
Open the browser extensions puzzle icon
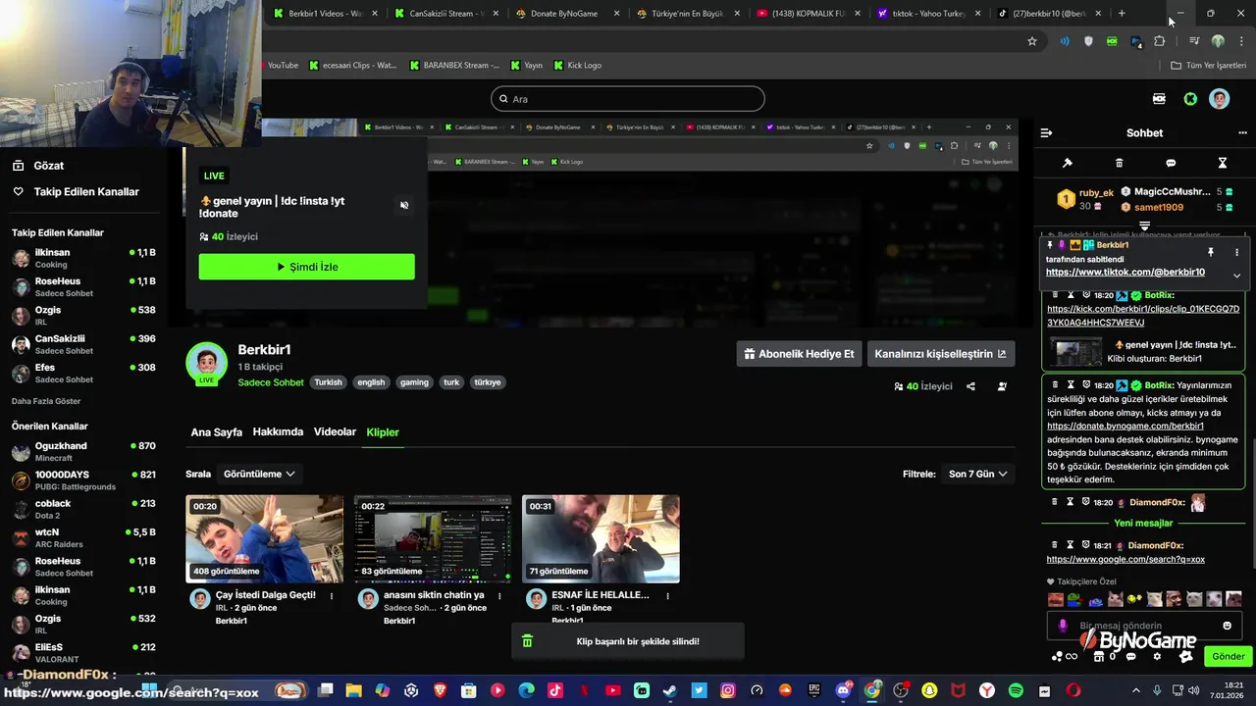click(x=1160, y=41)
